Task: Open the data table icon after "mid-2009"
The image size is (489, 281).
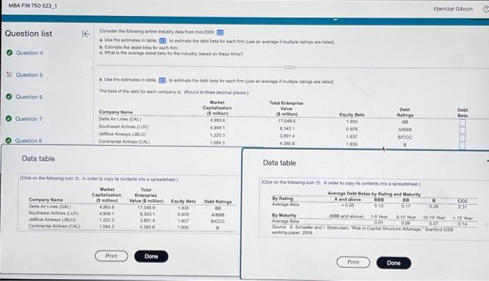Action: point(220,32)
